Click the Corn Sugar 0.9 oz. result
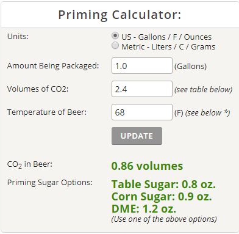The image size is (239, 234). [162, 197]
